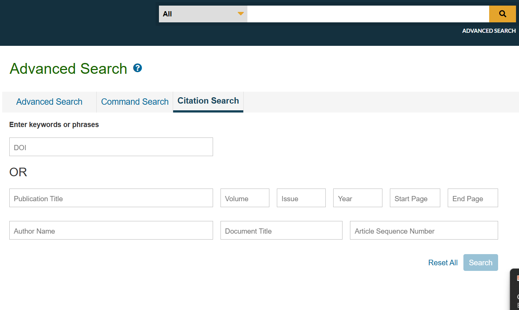
Task: Select the Author Name input field
Action: point(111,230)
